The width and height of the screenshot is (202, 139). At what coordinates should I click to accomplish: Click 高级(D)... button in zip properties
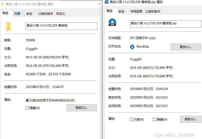coord(191,119)
